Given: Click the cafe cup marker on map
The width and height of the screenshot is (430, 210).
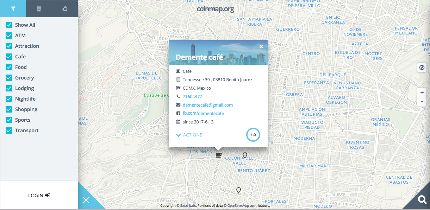Looking at the screenshot, I should click(218, 154).
